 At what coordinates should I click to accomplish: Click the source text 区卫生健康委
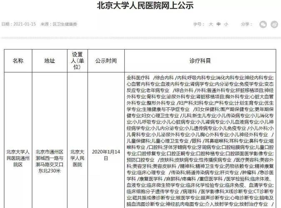point(65,24)
